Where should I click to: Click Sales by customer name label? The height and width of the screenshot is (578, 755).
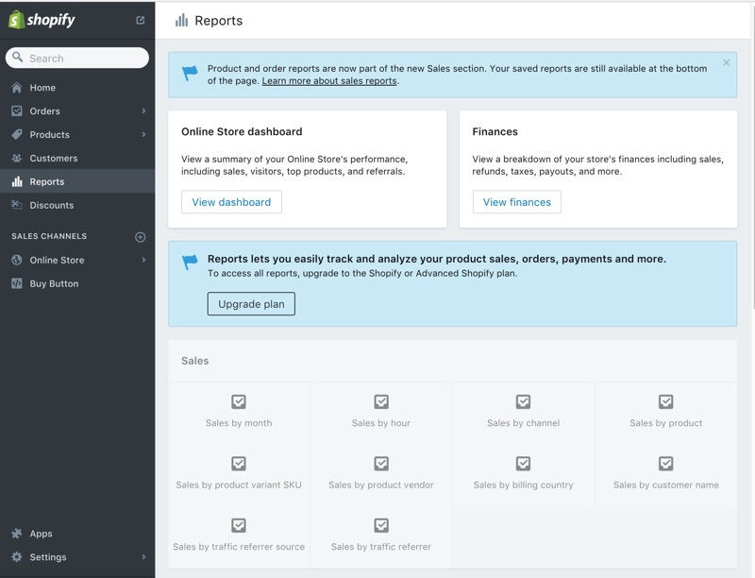point(666,484)
